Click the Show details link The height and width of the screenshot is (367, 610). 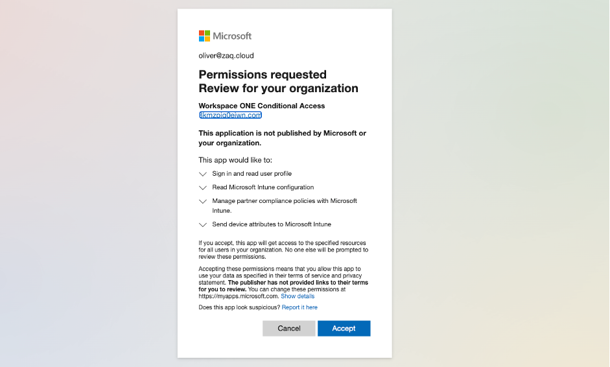click(298, 296)
